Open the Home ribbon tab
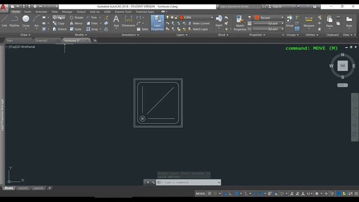Screen dimensions: 359x202 click(16, 12)
